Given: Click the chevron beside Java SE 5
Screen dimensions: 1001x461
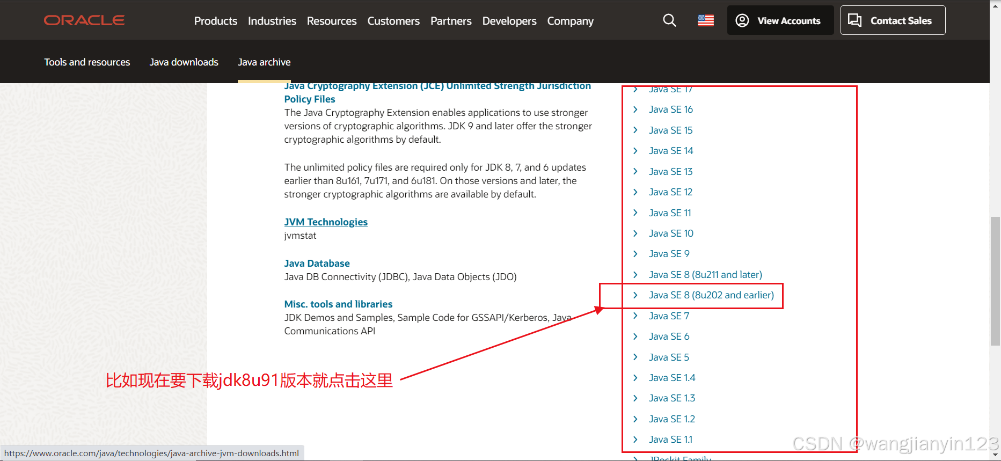Looking at the screenshot, I should [635, 357].
